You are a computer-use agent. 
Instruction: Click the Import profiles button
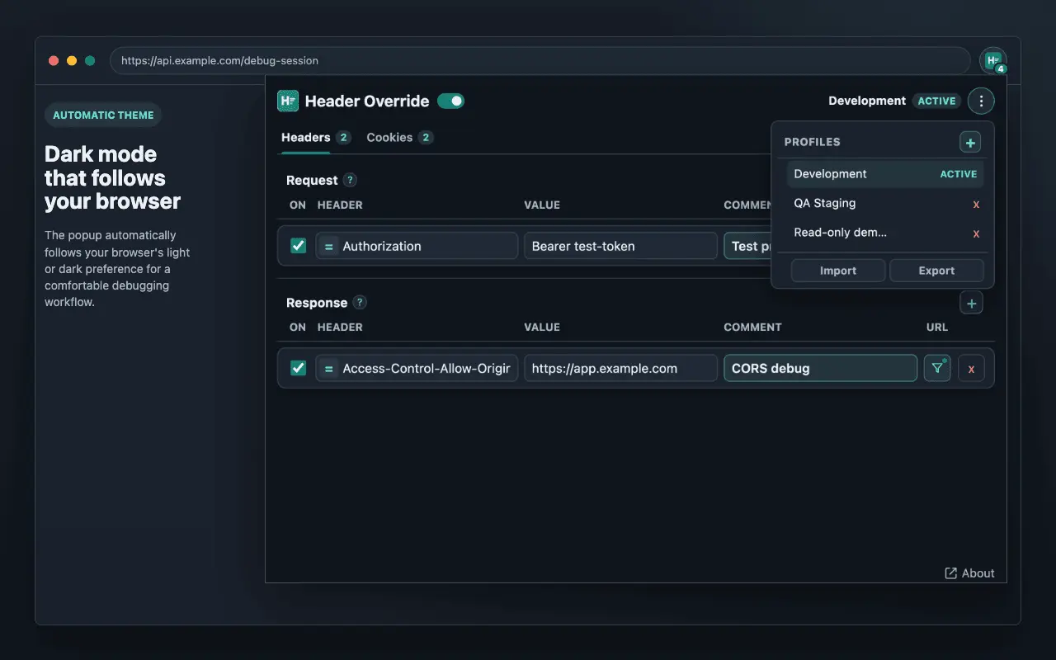coord(838,271)
